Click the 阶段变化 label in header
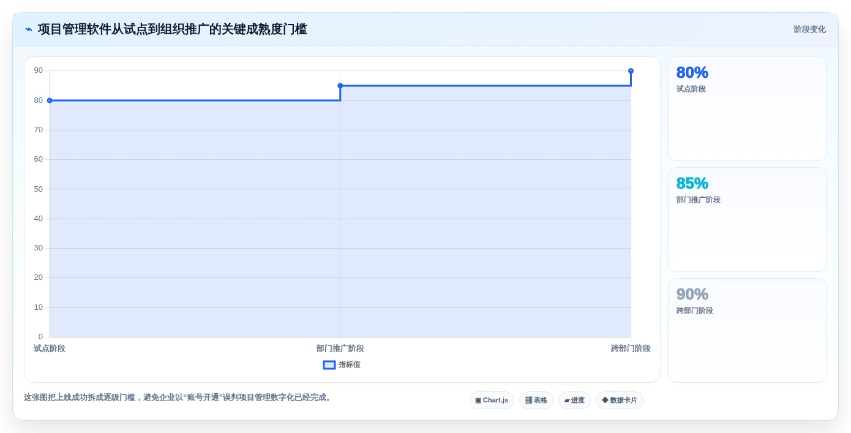 [809, 29]
